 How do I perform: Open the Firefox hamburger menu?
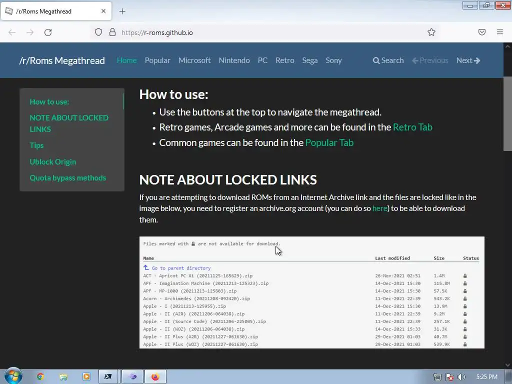pos(500,32)
